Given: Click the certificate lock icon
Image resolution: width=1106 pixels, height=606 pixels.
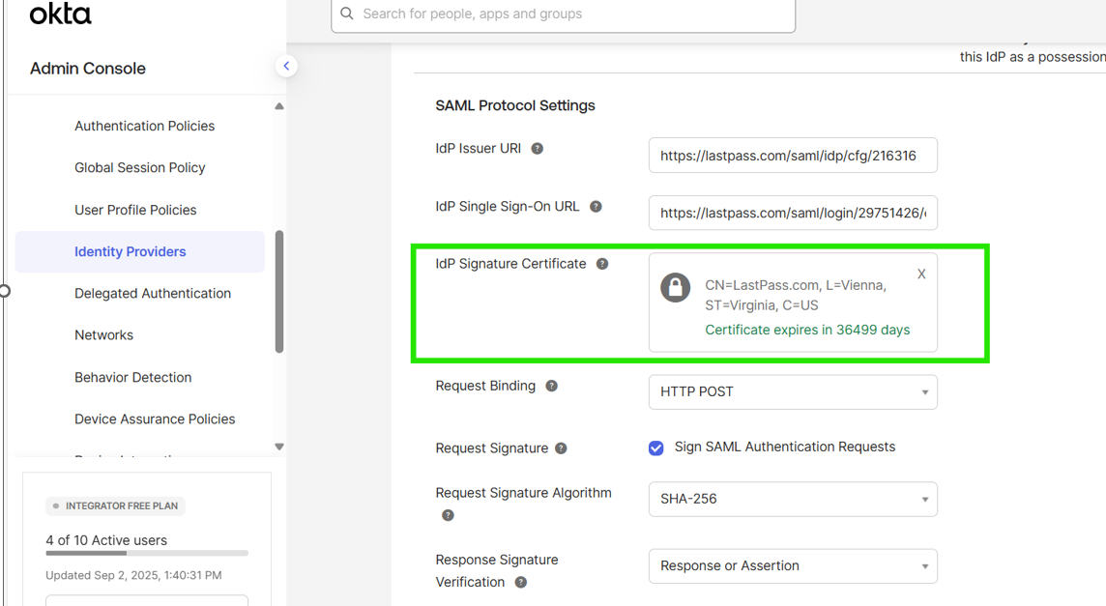Looking at the screenshot, I should (x=675, y=287).
